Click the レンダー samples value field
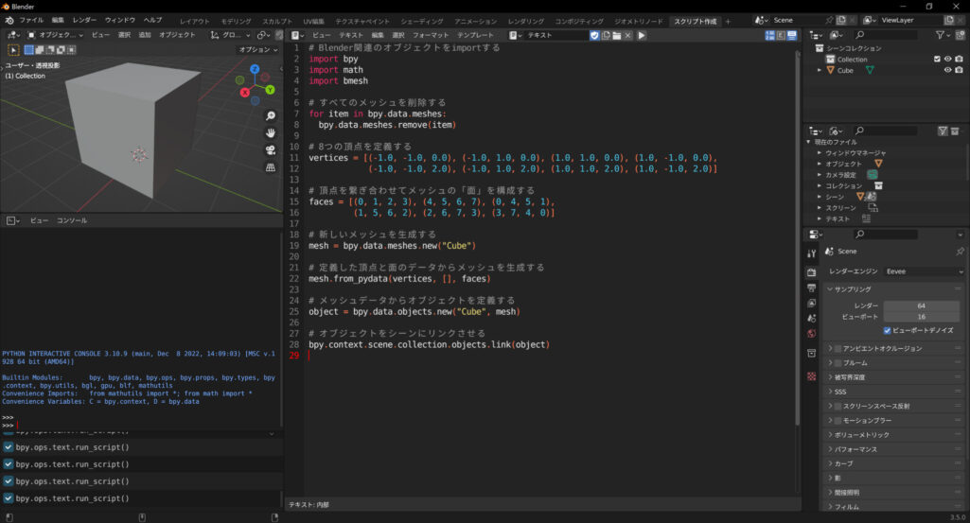970x523 pixels. click(x=921, y=306)
